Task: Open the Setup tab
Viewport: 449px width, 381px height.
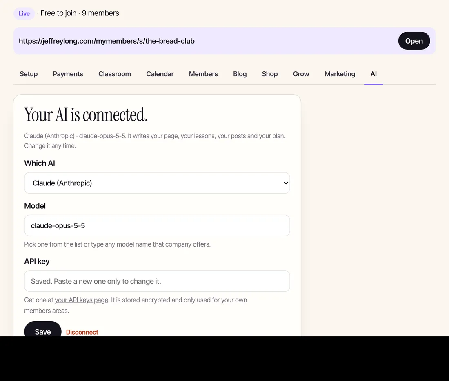Action: point(29,74)
